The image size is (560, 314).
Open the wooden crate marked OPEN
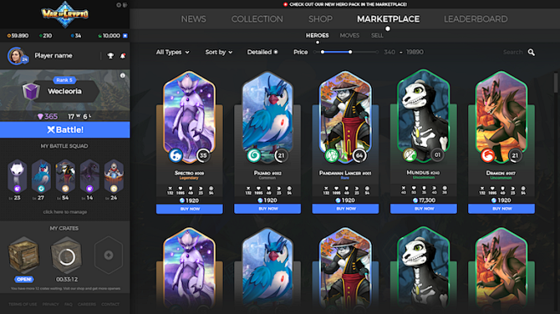click(x=24, y=255)
